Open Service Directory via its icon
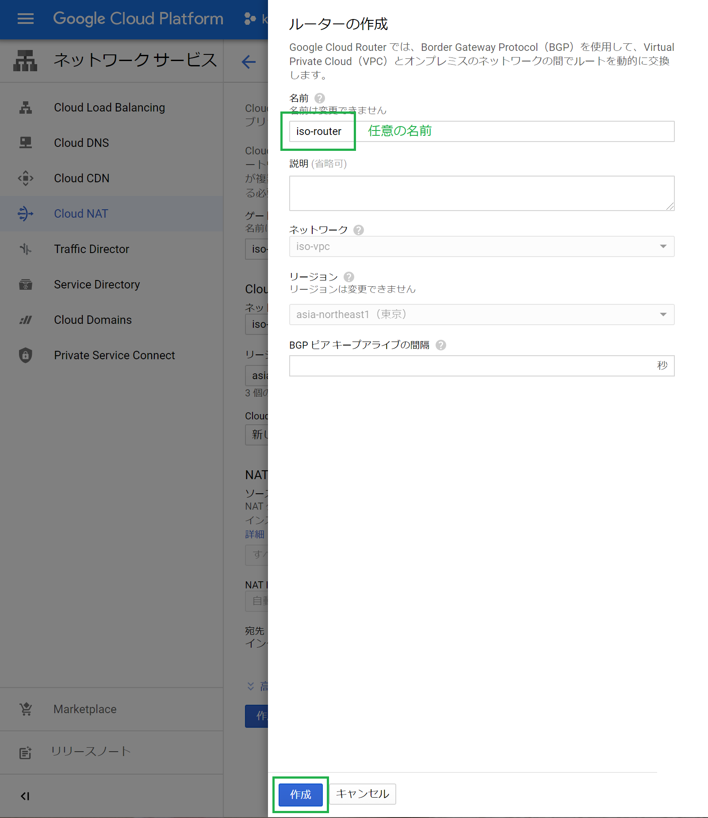Viewport: 708px width, 818px height. tap(25, 284)
